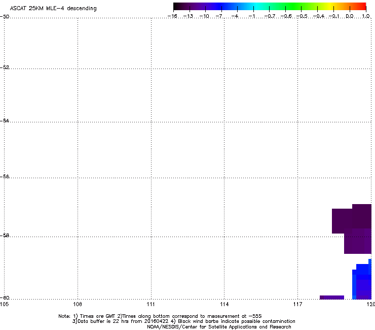
Task: Click the -0.1 colorbar label
Action: click(x=334, y=16)
